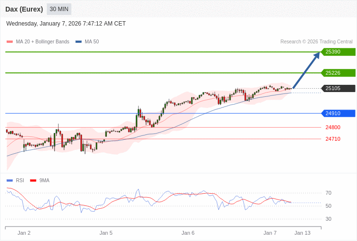
Task: Click the Dax (Eurex) chart title
Action: pyautogui.click(x=24, y=9)
